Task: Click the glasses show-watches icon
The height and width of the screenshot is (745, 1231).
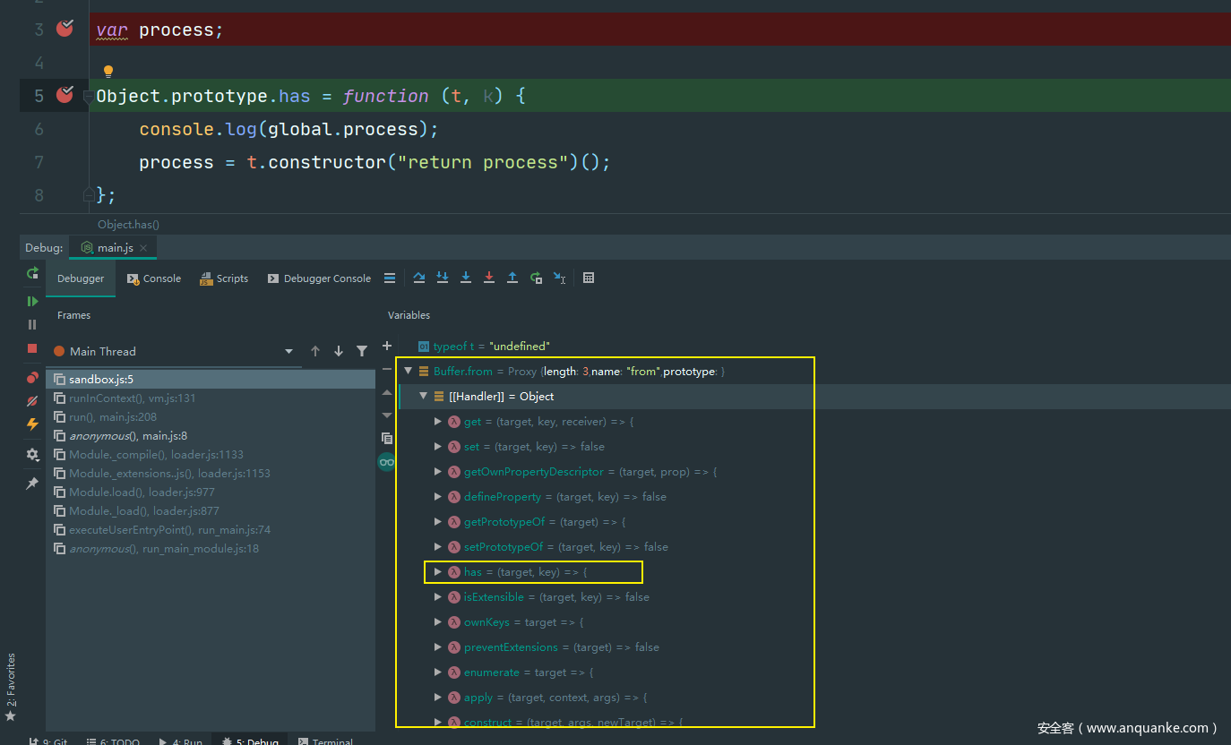Action: 387,462
